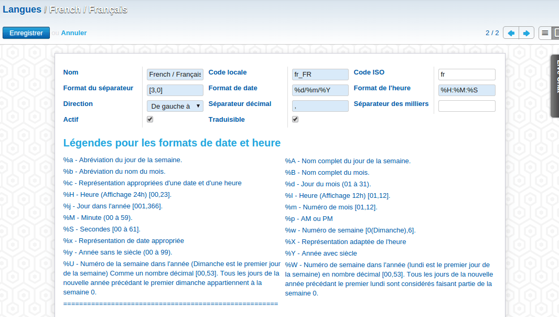The image size is (559, 317).
Task: Click the Annuler link
Action: [74, 33]
